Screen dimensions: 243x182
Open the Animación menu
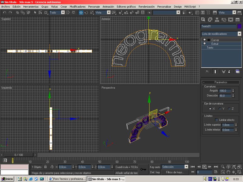tap(108, 7)
